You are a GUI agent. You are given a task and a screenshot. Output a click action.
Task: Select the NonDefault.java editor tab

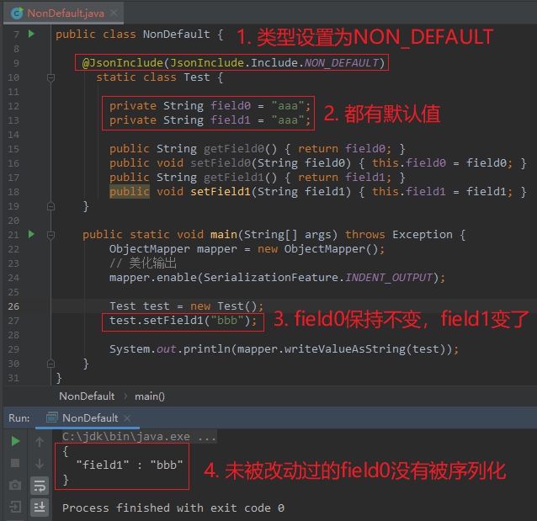coord(63,13)
